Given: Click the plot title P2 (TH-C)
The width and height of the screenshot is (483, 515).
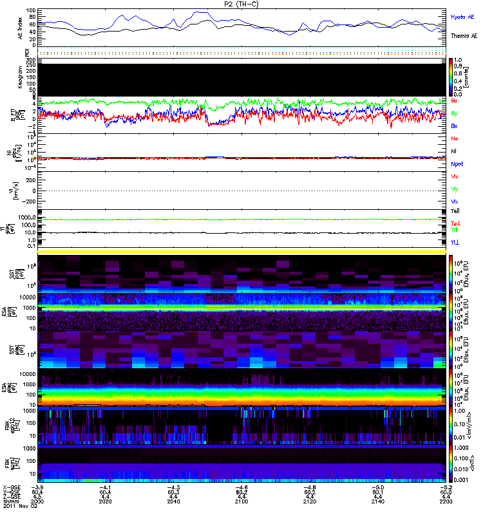Looking at the screenshot, I should (241, 4).
